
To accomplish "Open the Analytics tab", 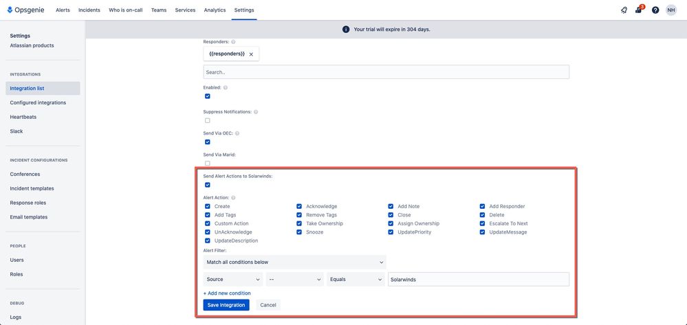I will (215, 10).
